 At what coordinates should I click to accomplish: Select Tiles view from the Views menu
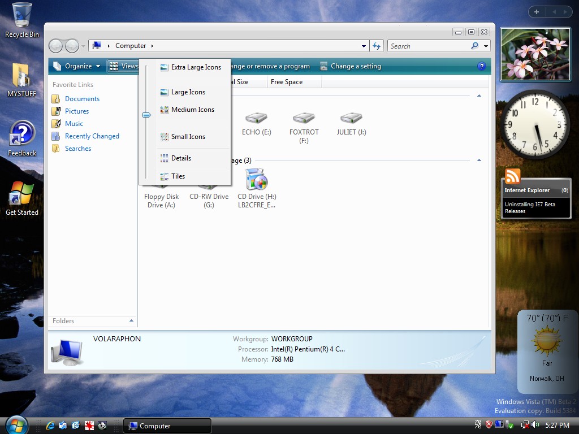(x=178, y=176)
